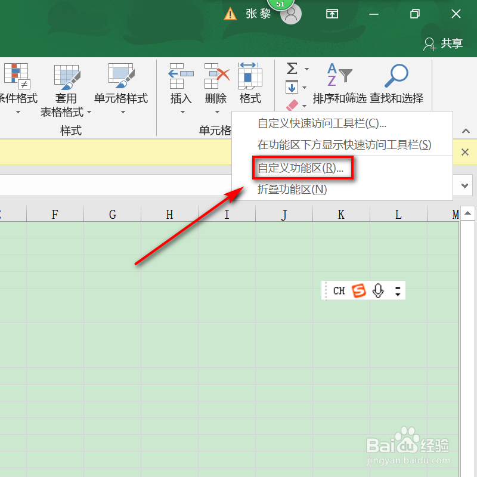Open Format as Table (套用表格格式) icon
Image resolution: width=477 pixels, height=477 pixels.
pos(67,77)
